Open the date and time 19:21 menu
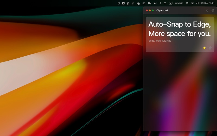 [205, 3]
